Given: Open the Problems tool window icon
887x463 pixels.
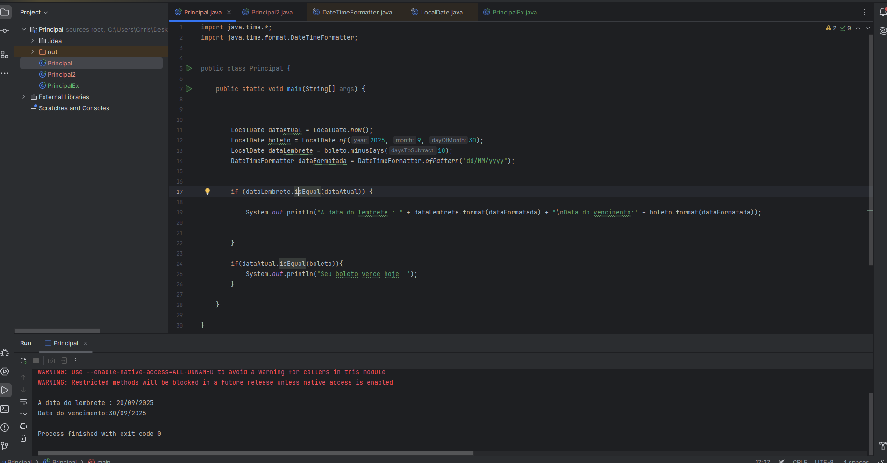Looking at the screenshot, I should 5,427.
